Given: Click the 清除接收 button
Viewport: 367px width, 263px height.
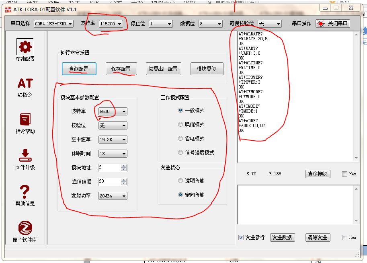Looking at the screenshot, I should pos(318,174).
